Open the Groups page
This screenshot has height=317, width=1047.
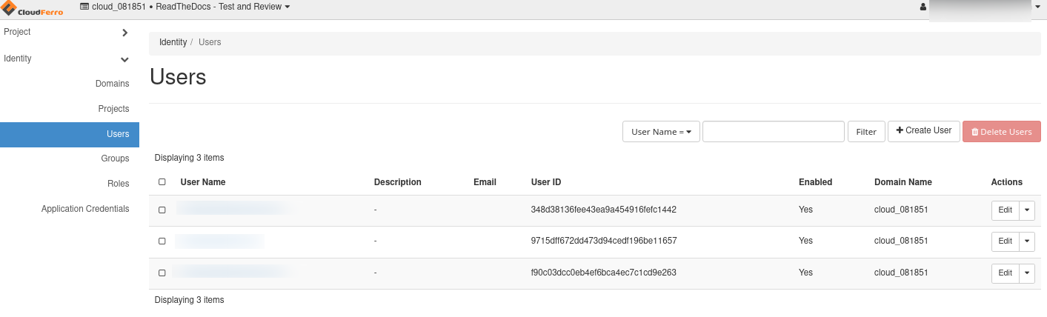point(115,158)
